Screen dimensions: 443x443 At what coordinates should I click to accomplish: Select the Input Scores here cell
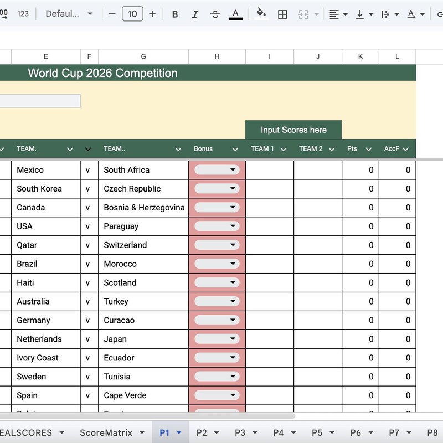click(293, 130)
